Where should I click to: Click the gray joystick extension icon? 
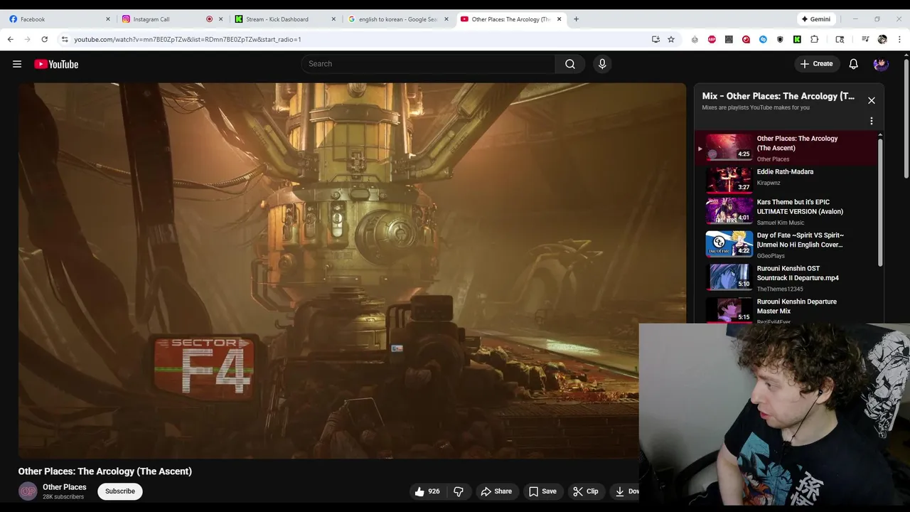click(695, 39)
